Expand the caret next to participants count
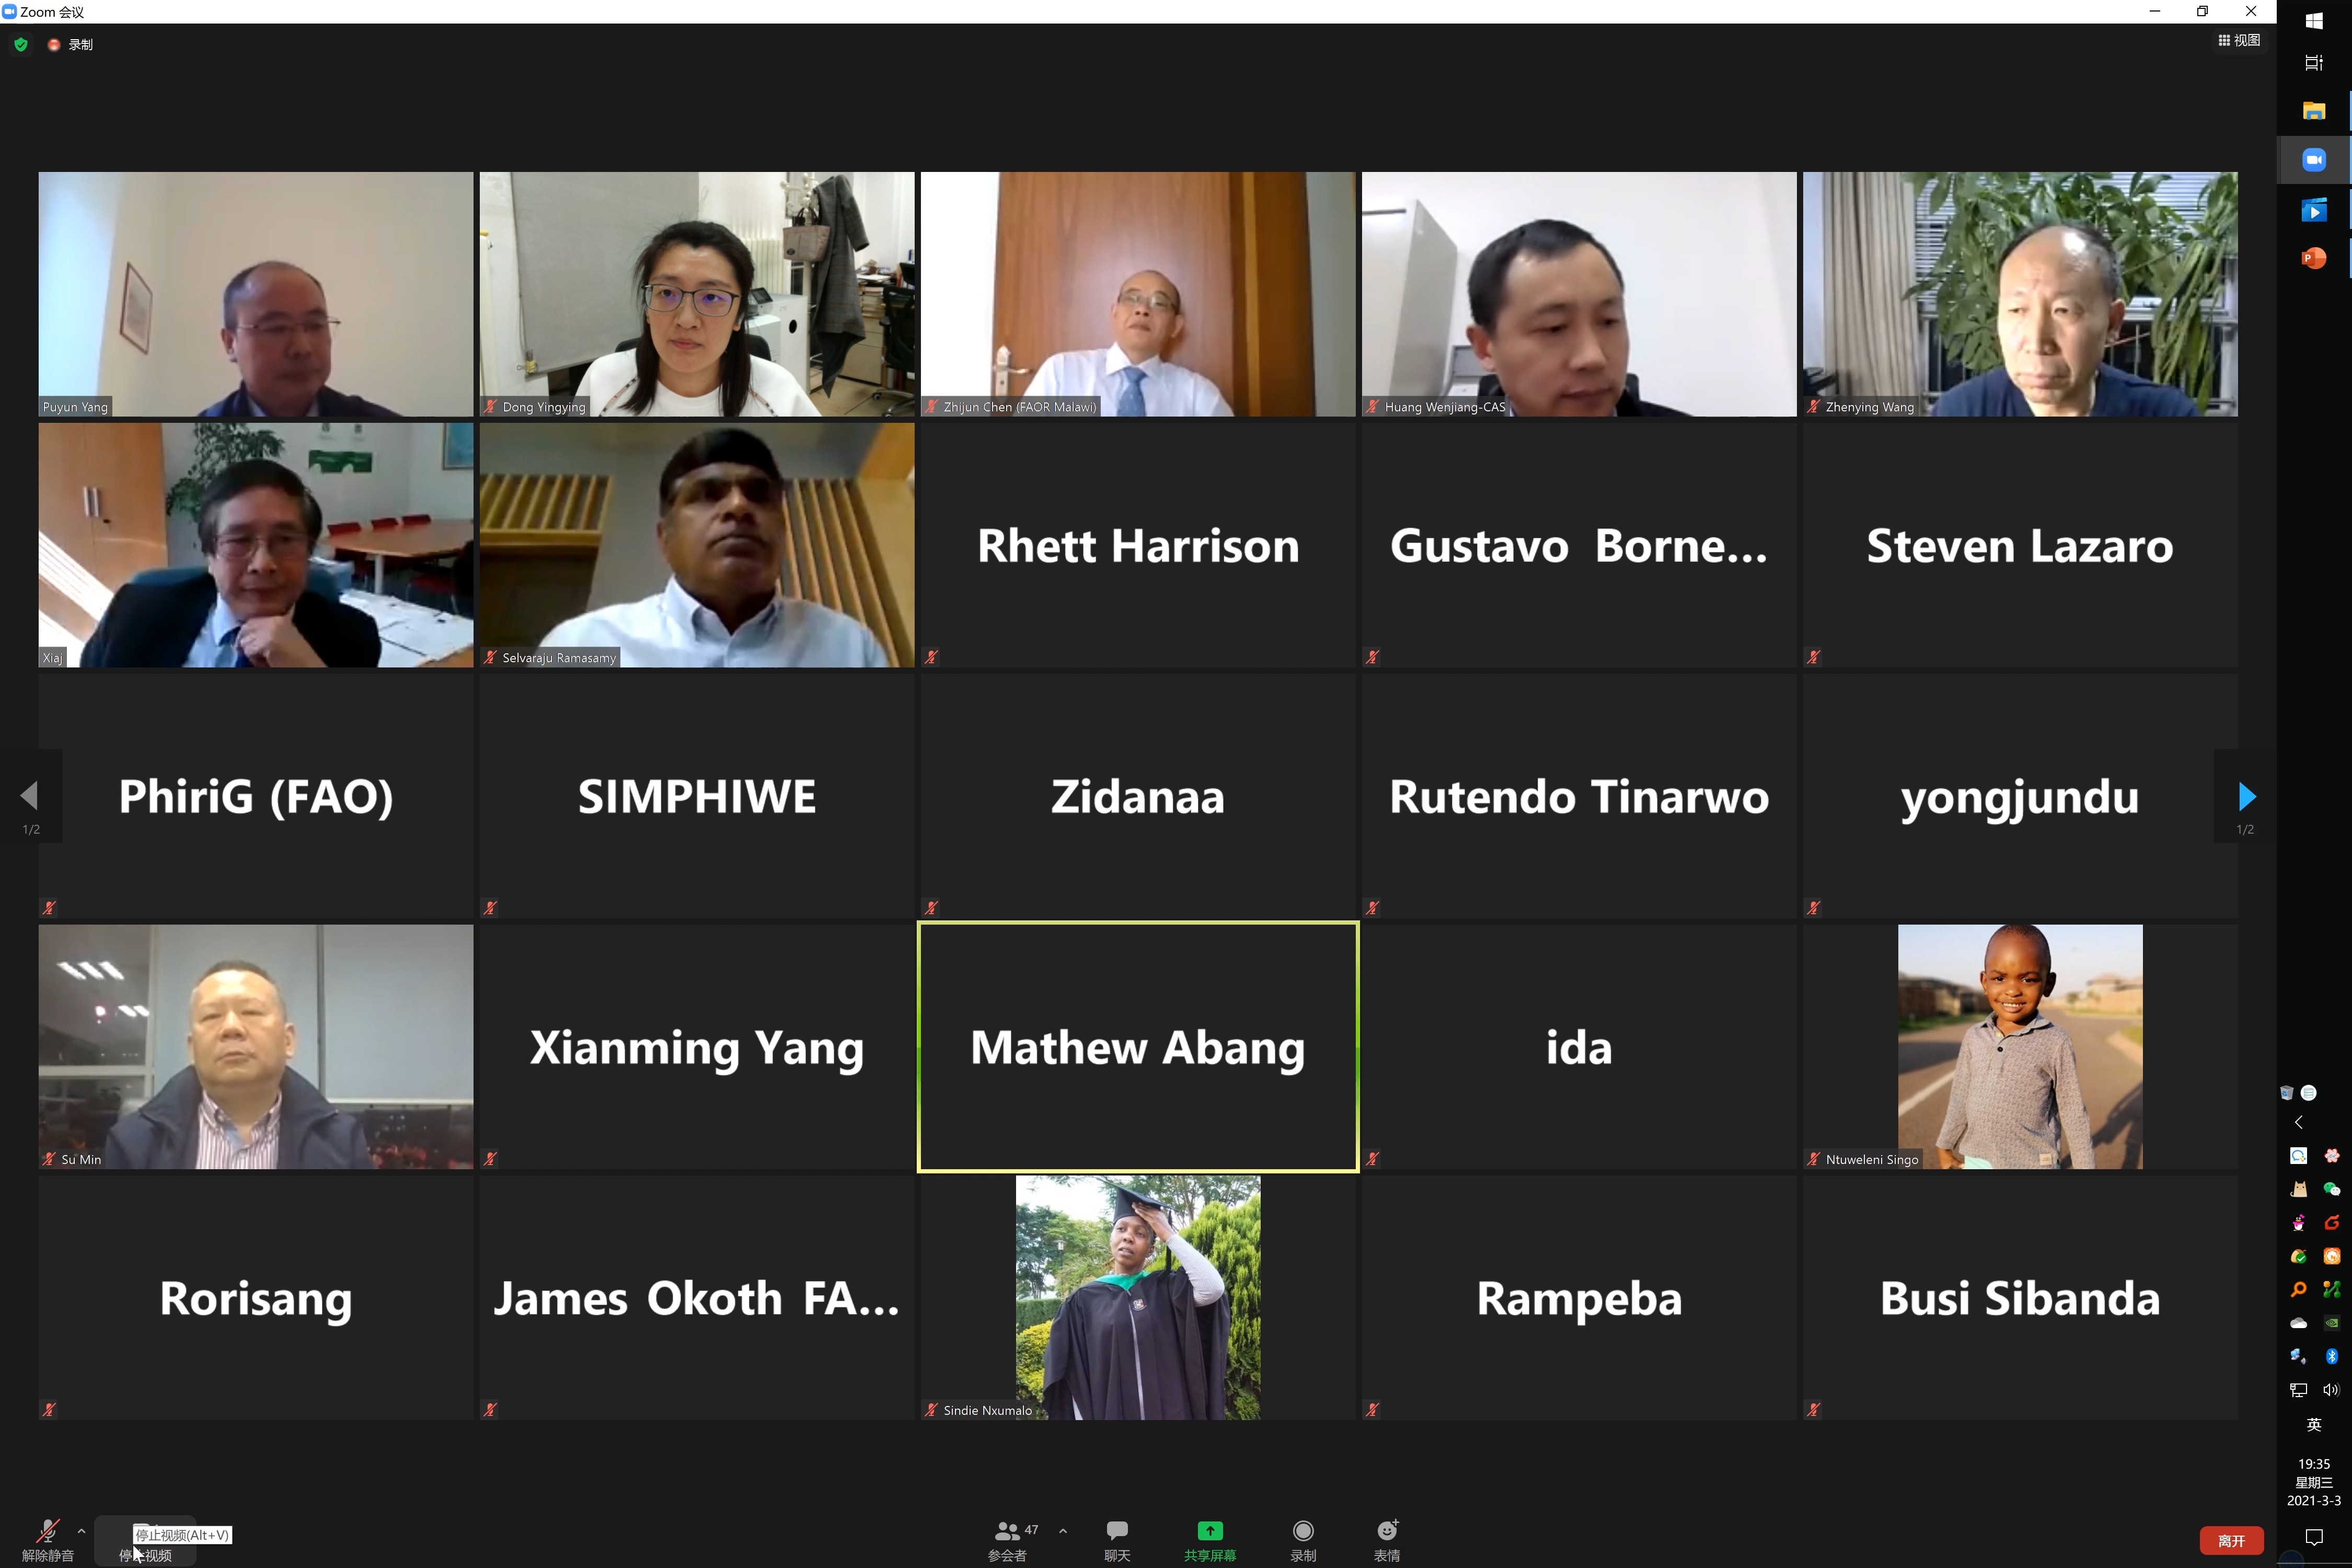 [1062, 1531]
